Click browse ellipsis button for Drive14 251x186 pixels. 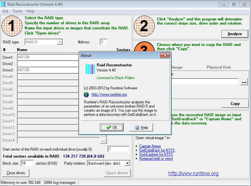pyautogui.click(x=103, y=141)
